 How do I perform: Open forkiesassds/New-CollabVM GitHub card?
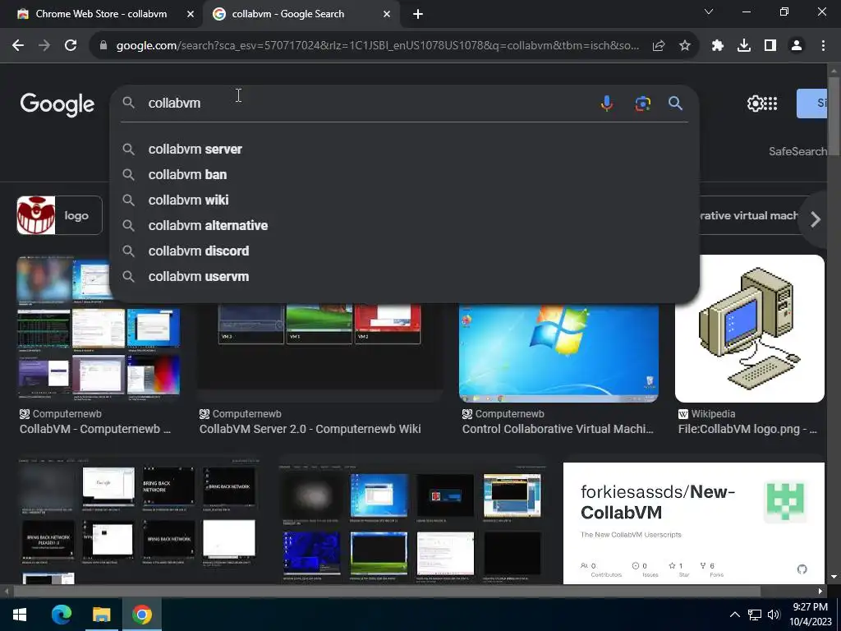pos(693,523)
